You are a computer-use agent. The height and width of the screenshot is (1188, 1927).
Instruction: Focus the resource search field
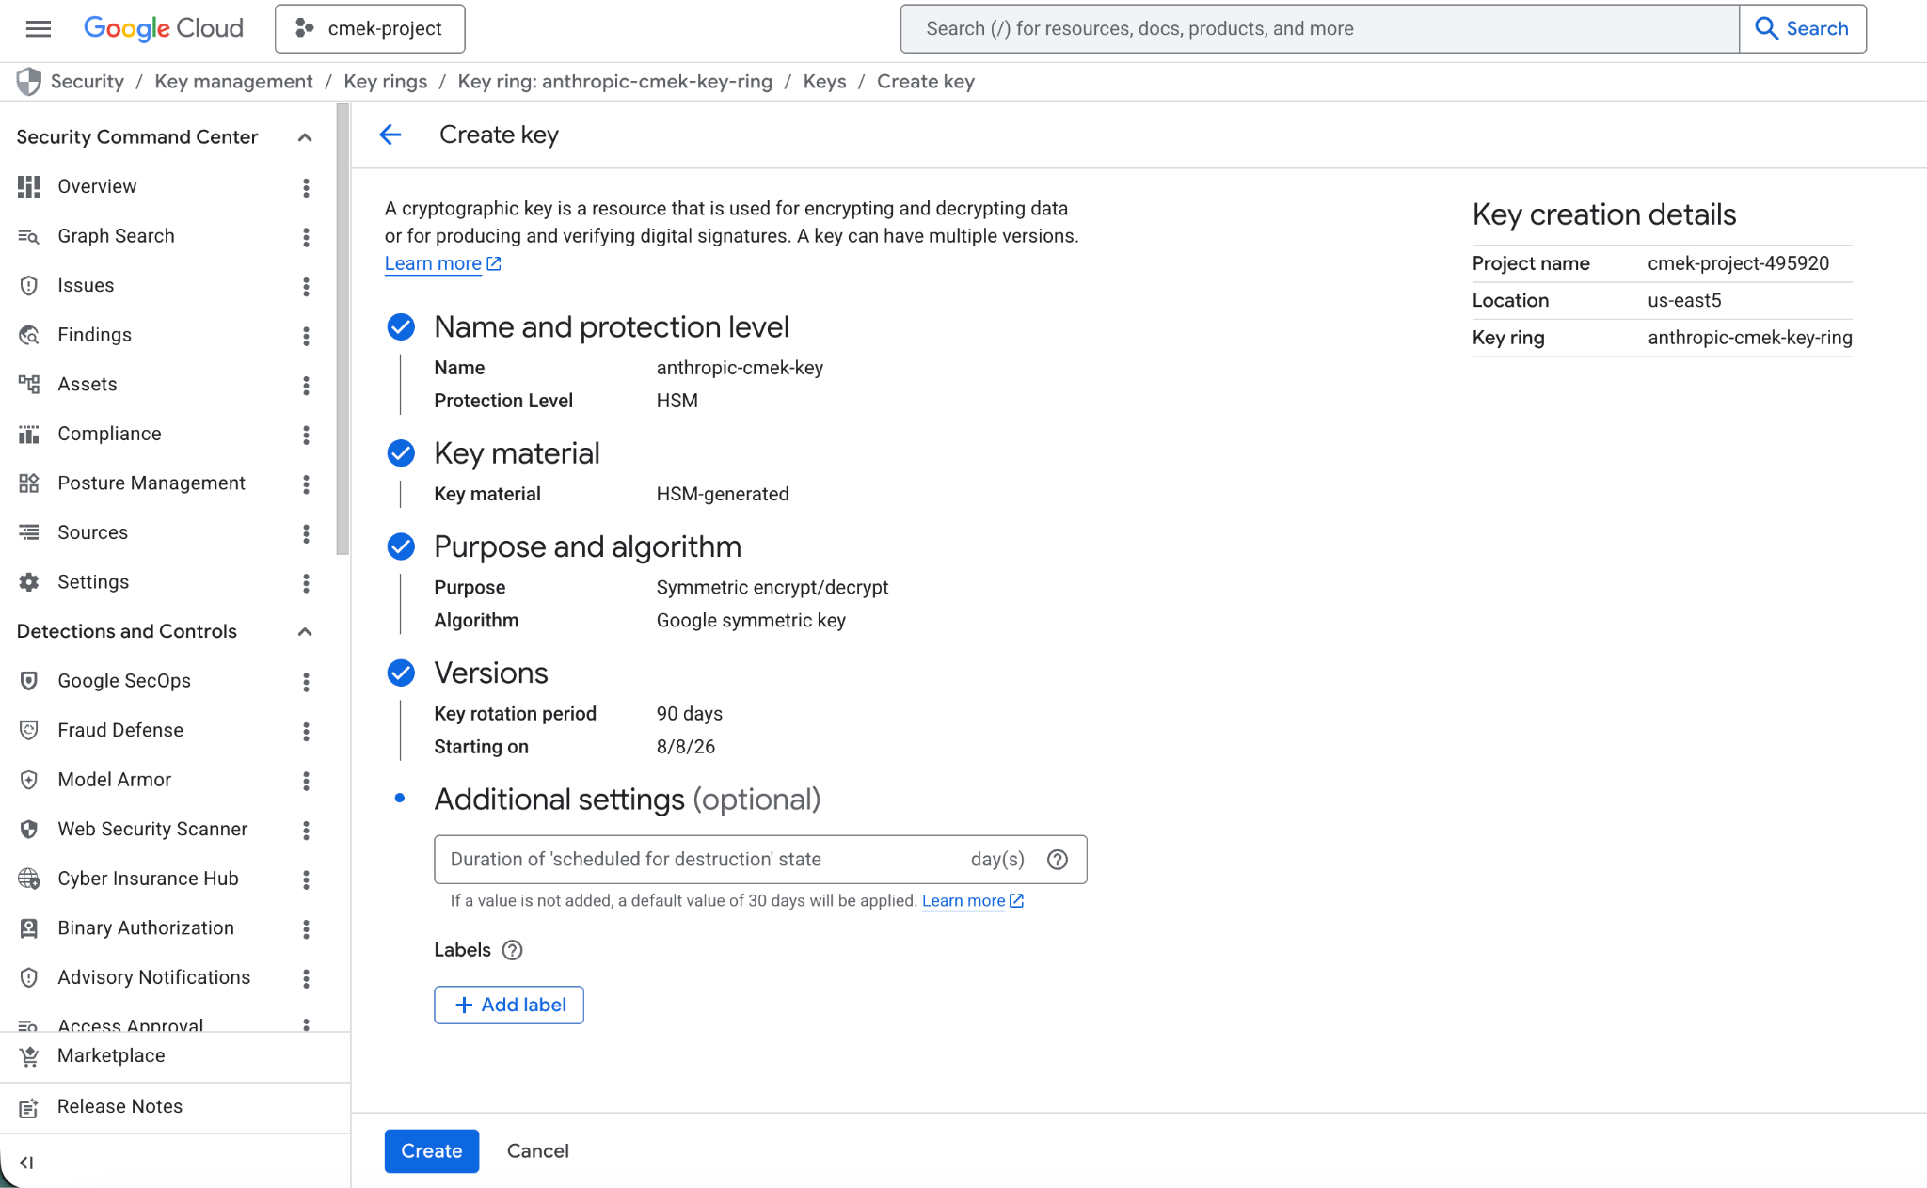point(1319,28)
